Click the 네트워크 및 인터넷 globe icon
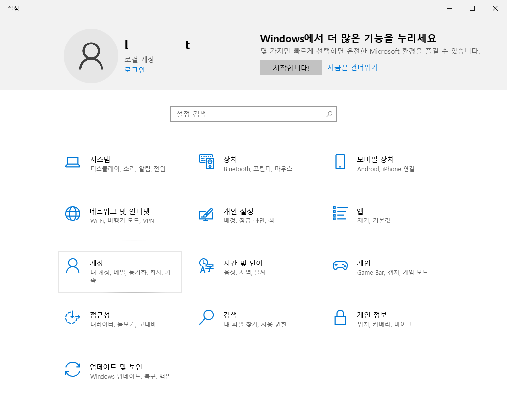Image resolution: width=507 pixels, height=396 pixels. tap(73, 214)
